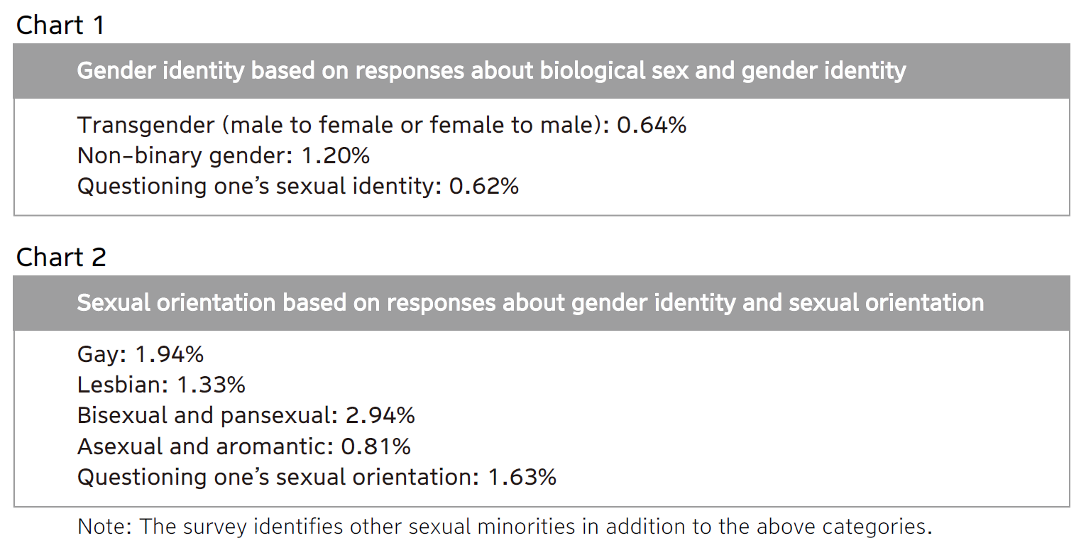Click the 0.64% percentage value

[651, 125]
